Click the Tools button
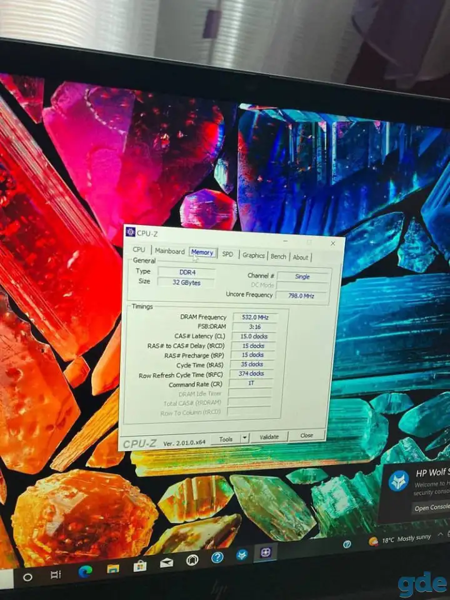 (x=226, y=439)
